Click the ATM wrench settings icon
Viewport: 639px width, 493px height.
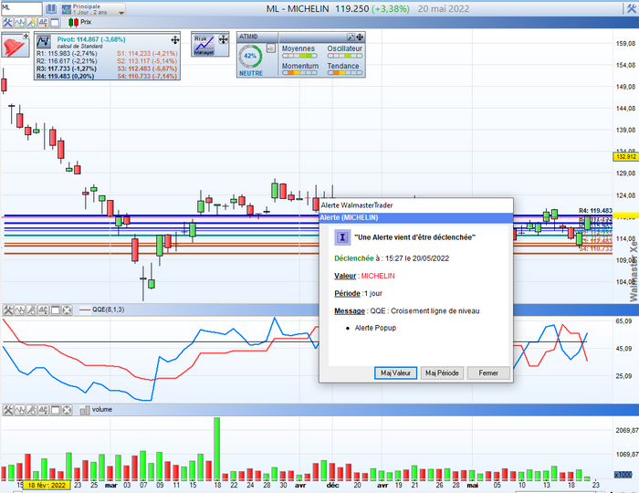[351, 37]
